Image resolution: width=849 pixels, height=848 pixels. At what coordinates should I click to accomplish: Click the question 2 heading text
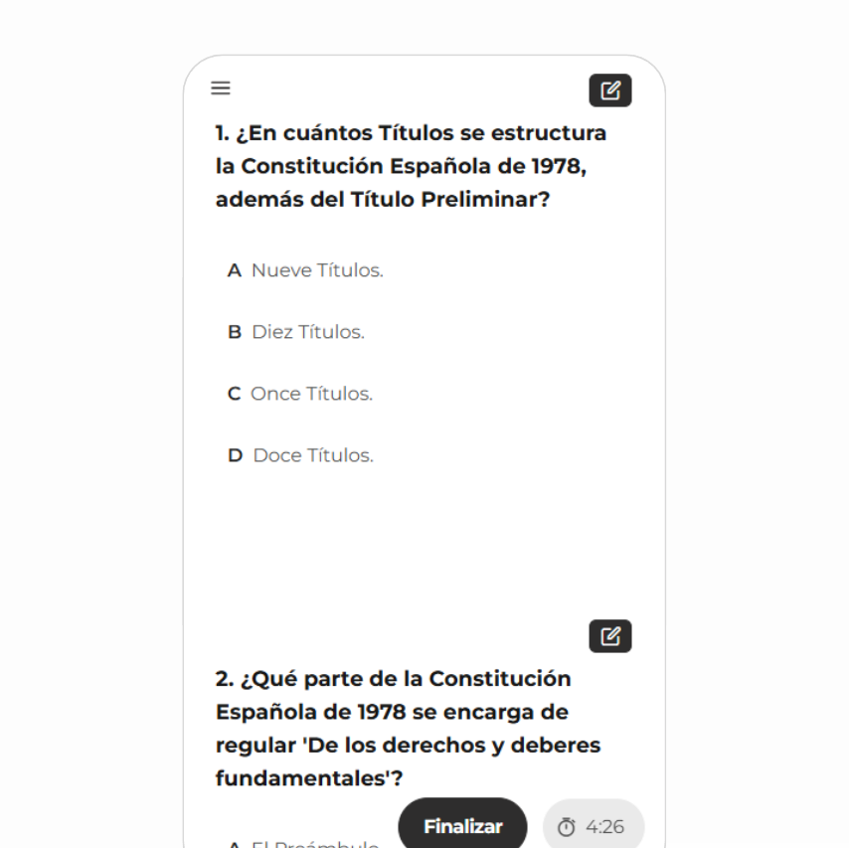coord(408,729)
